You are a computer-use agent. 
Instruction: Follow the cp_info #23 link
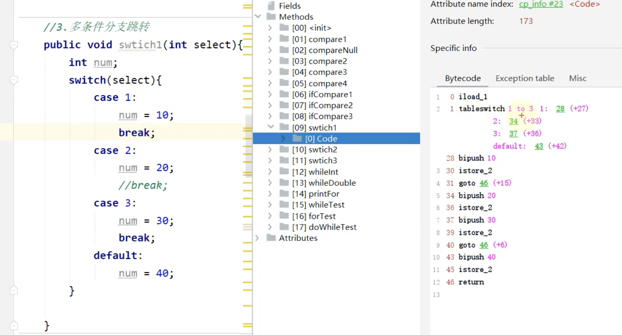(541, 4)
